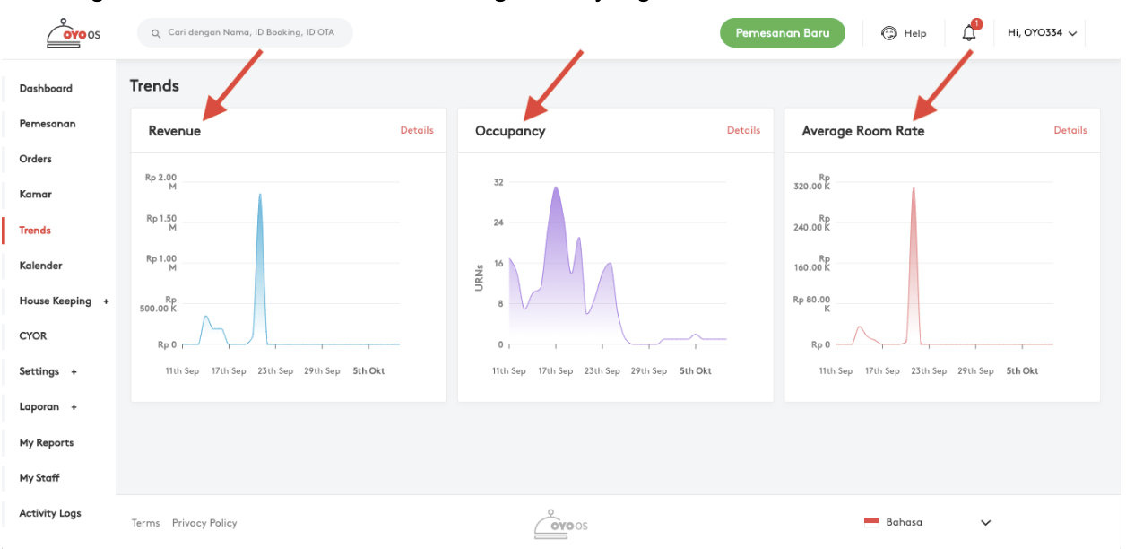
Task: Click 23th Sep label on Average Room Rate chart
Action: click(x=929, y=371)
